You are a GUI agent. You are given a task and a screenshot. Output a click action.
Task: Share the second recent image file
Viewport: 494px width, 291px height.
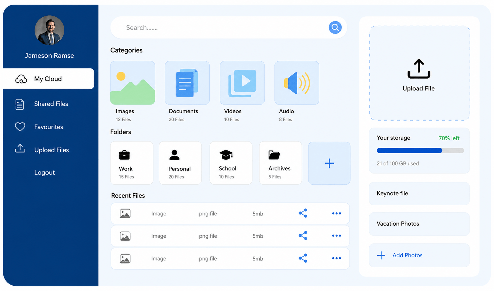(x=303, y=236)
